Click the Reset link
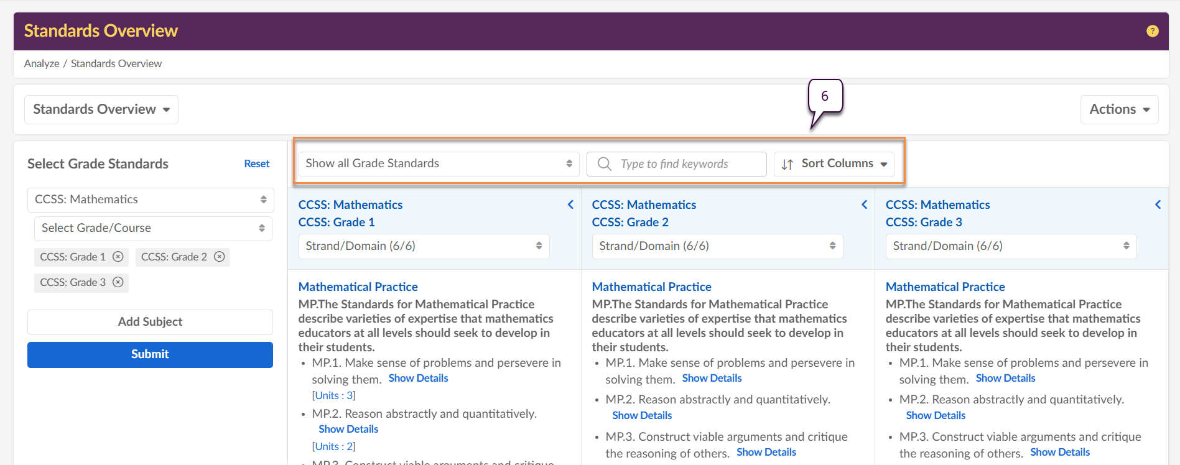Screen dimensions: 1180x465 click(256, 163)
